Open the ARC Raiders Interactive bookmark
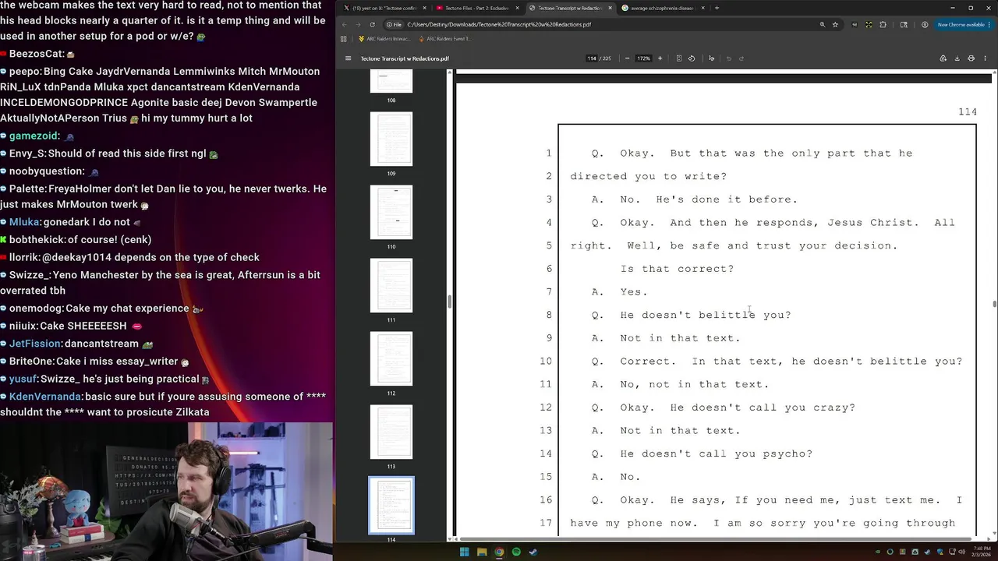998x561 pixels. (x=384, y=39)
